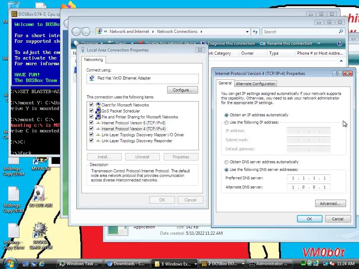Click the Forward arrow in Network Connections window
The width and height of the screenshot is (359, 269).
pyautogui.click(x=86, y=32)
